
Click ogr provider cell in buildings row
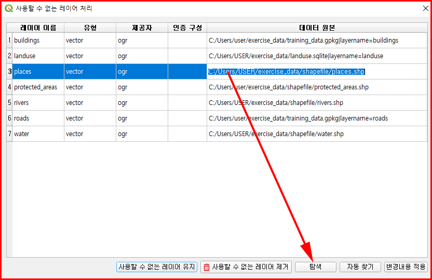tap(142, 40)
